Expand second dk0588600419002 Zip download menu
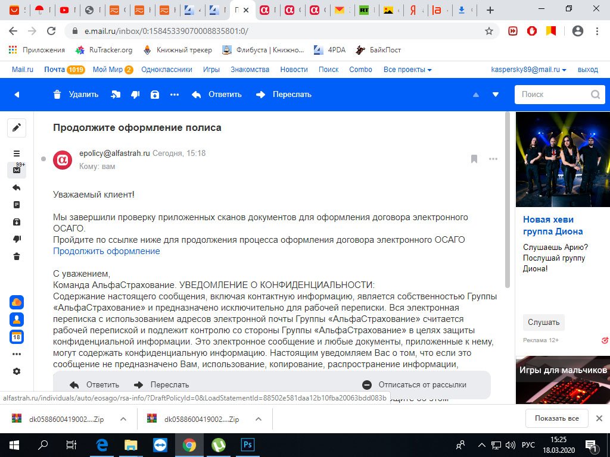Screen dimensions: 610x457 [259, 419]
